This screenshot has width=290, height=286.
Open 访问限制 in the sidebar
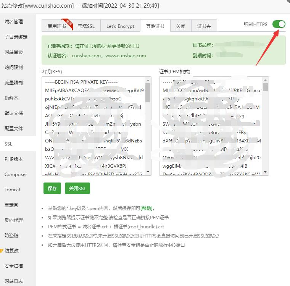14,67
